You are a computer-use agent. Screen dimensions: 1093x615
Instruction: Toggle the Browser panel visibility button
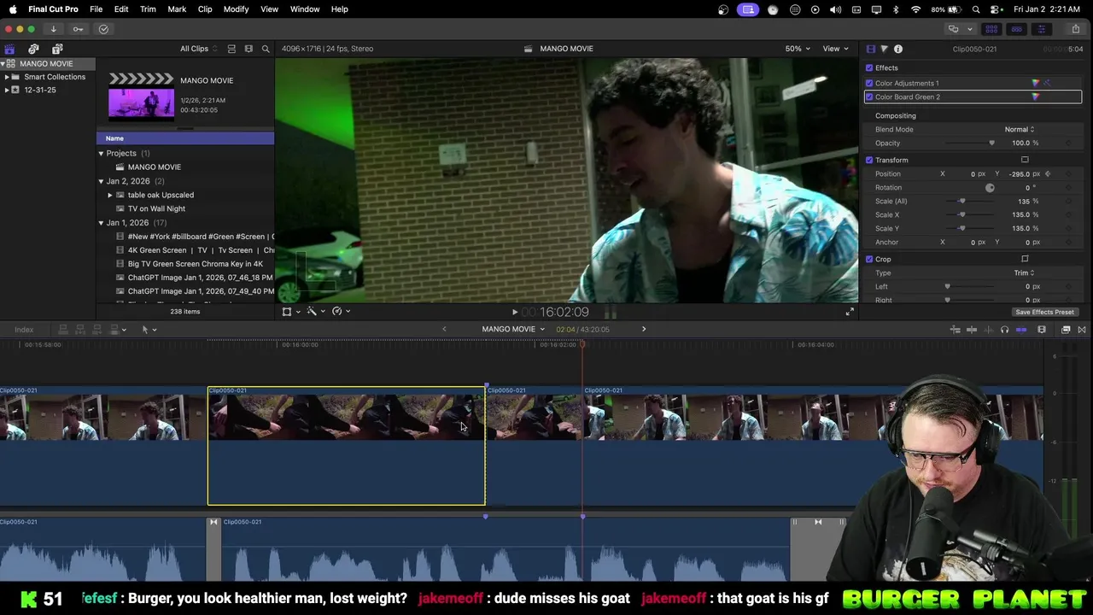tap(991, 29)
